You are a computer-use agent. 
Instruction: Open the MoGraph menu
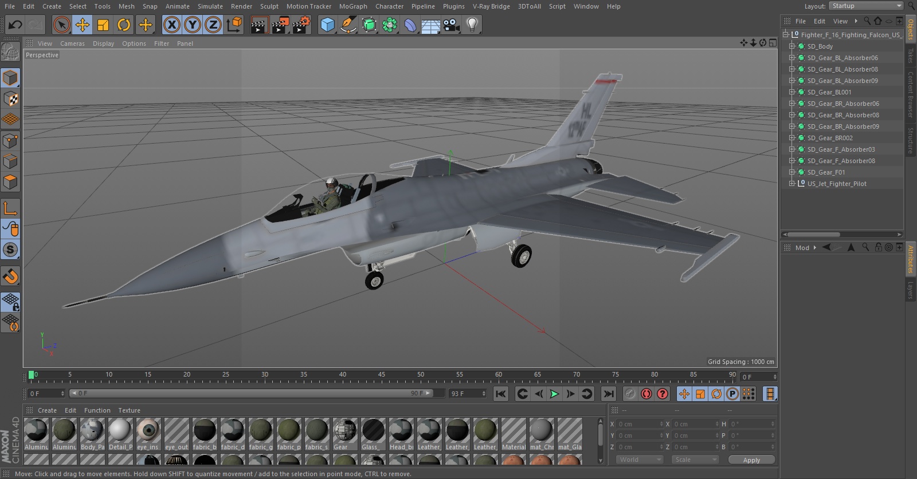click(353, 6)
